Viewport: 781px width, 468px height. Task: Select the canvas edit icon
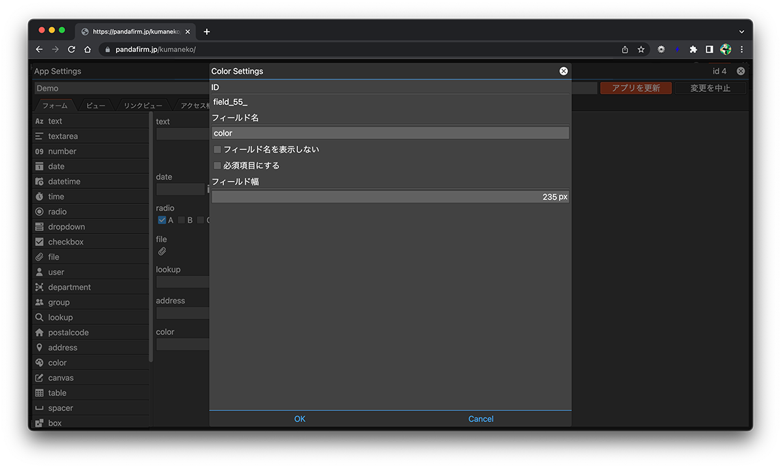[40, 378]
